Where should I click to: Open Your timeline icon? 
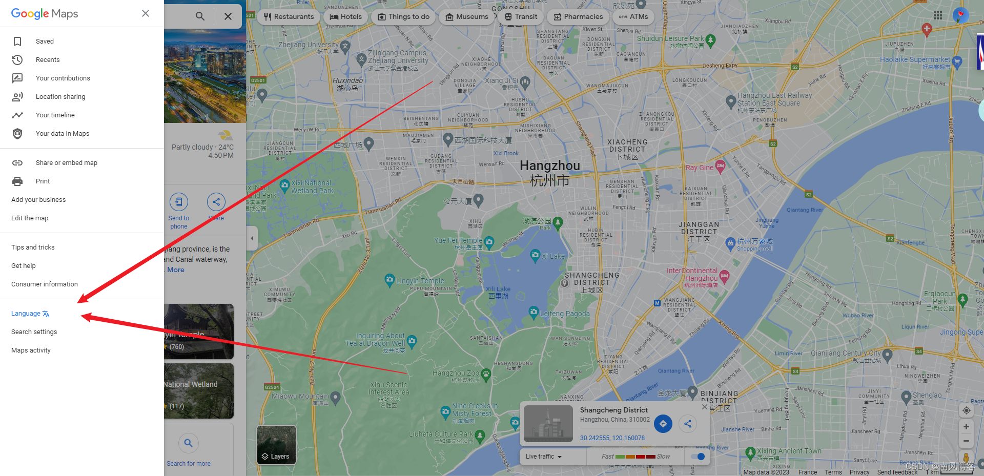(x=17, y=115)
